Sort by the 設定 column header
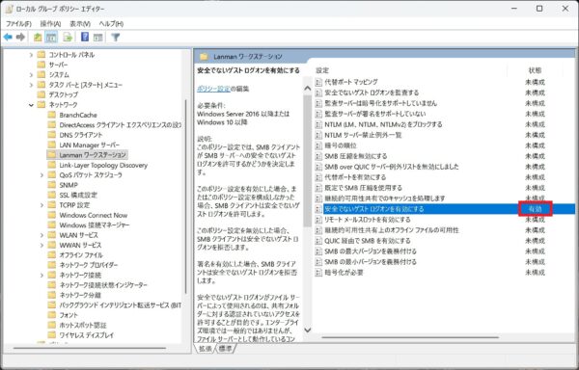This screenshot has width=579, height=370. point(322,70)
